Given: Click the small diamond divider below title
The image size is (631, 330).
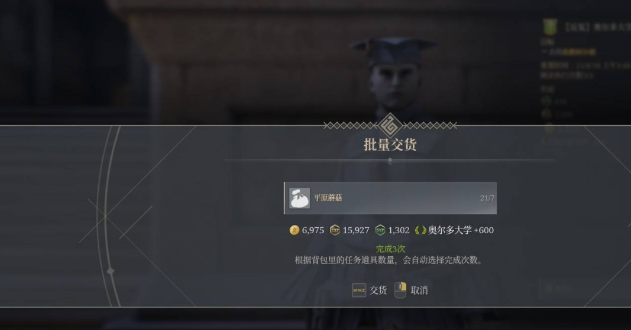Looking at the screenshot, I should click(390, 161).
